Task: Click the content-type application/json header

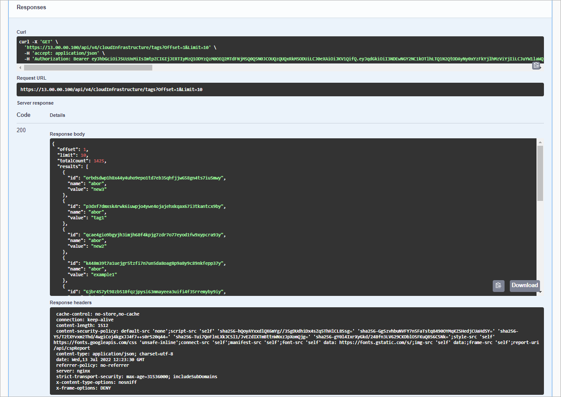Action: tap(115, 354)
